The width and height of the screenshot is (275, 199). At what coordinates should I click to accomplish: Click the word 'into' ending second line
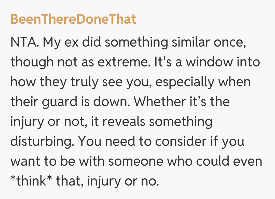(x=248, y=62)
